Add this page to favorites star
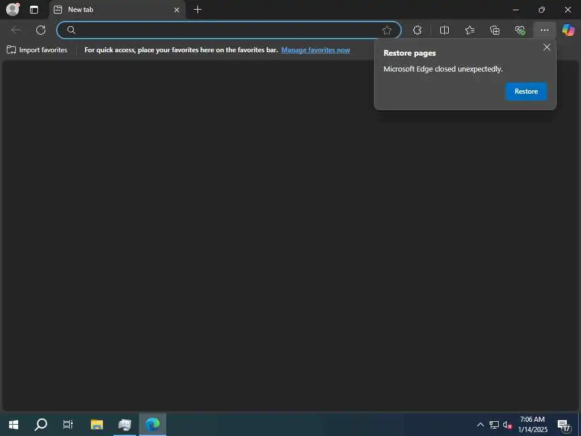This screenshot has width=581, height=436. click(387, 30)
